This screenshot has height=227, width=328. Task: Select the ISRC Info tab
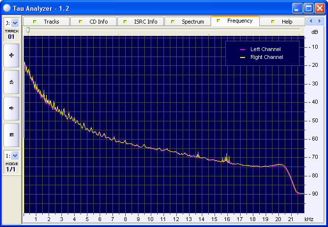tap(141, 22)
